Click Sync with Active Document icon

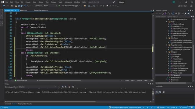173,13
